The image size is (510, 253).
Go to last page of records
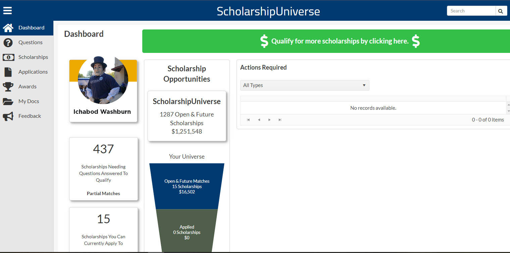(x=280, y=120)
